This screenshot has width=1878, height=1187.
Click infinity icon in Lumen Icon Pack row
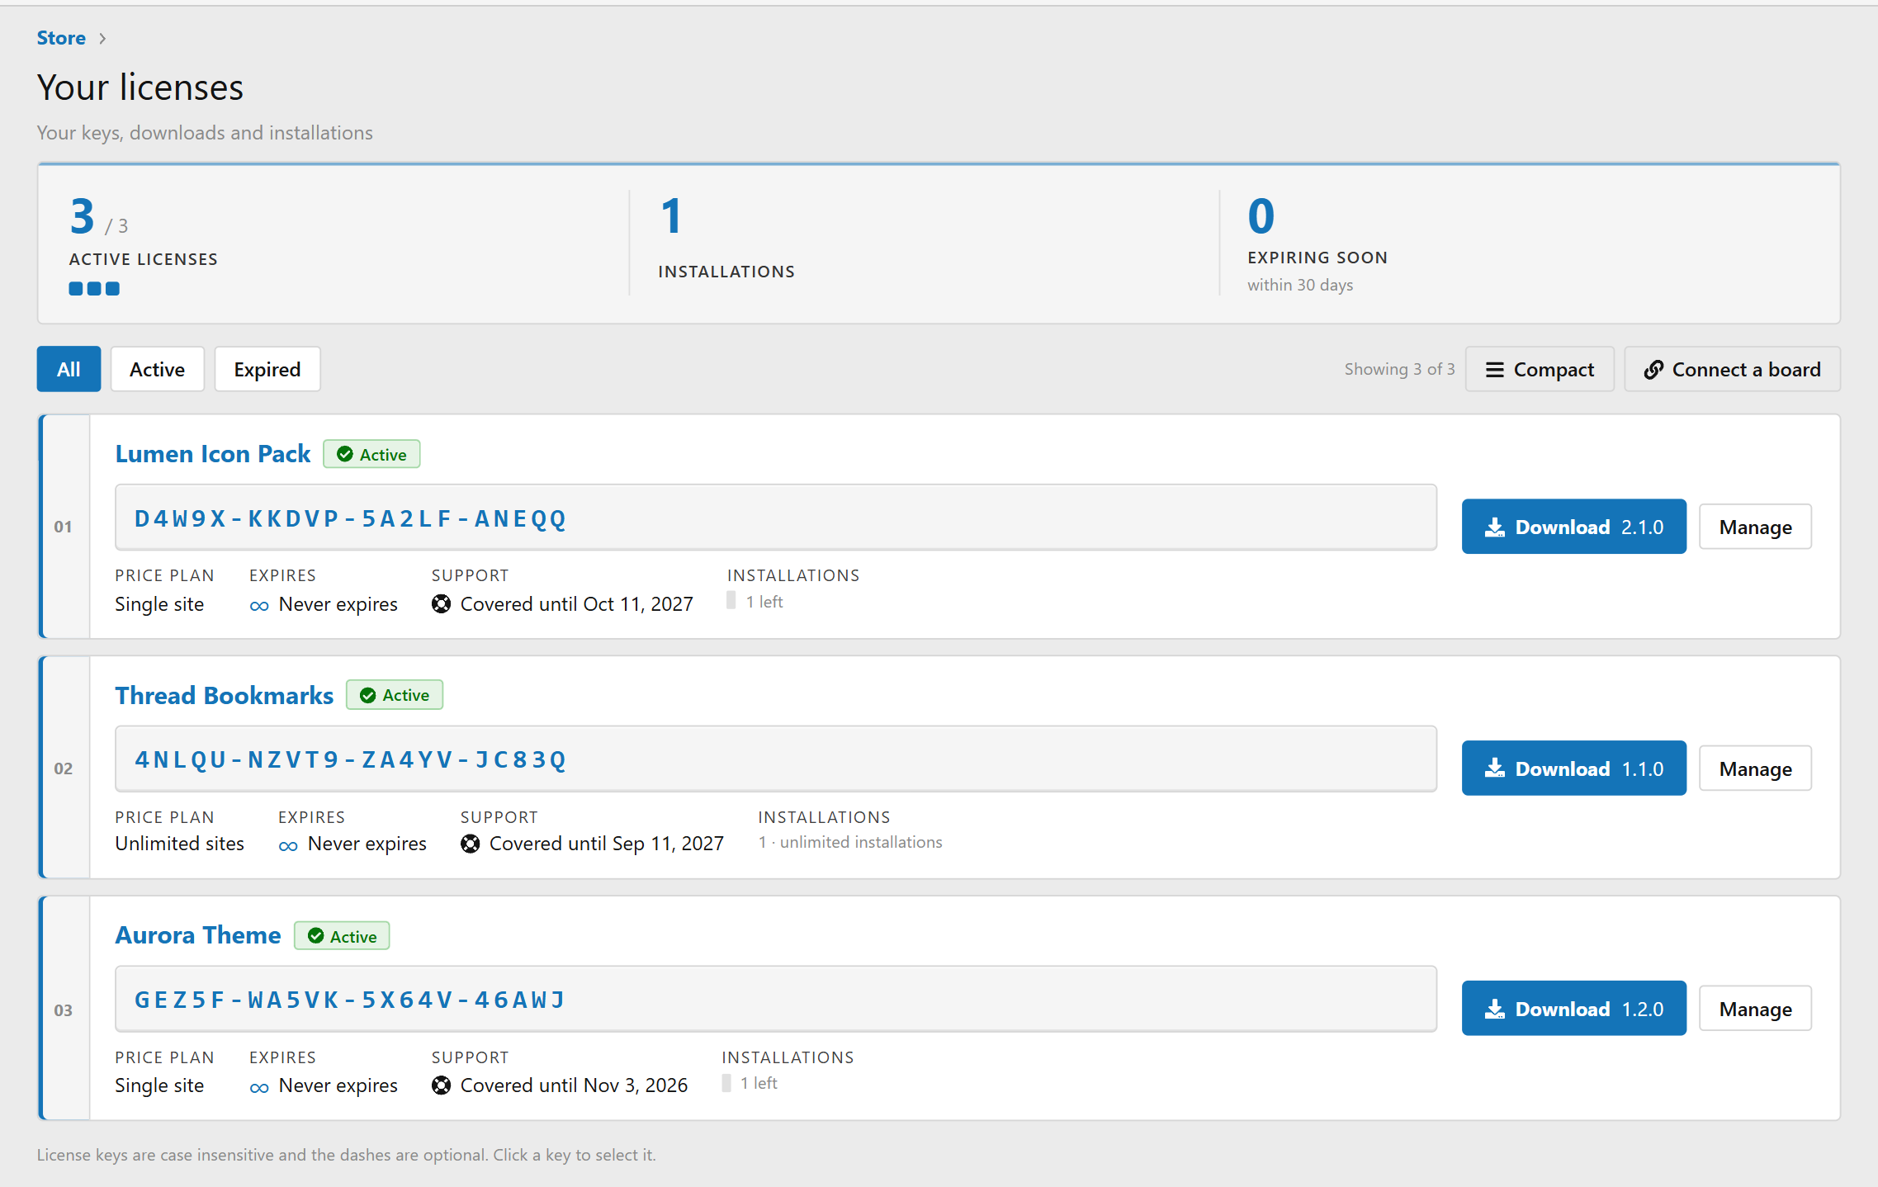tap(259, 606)
